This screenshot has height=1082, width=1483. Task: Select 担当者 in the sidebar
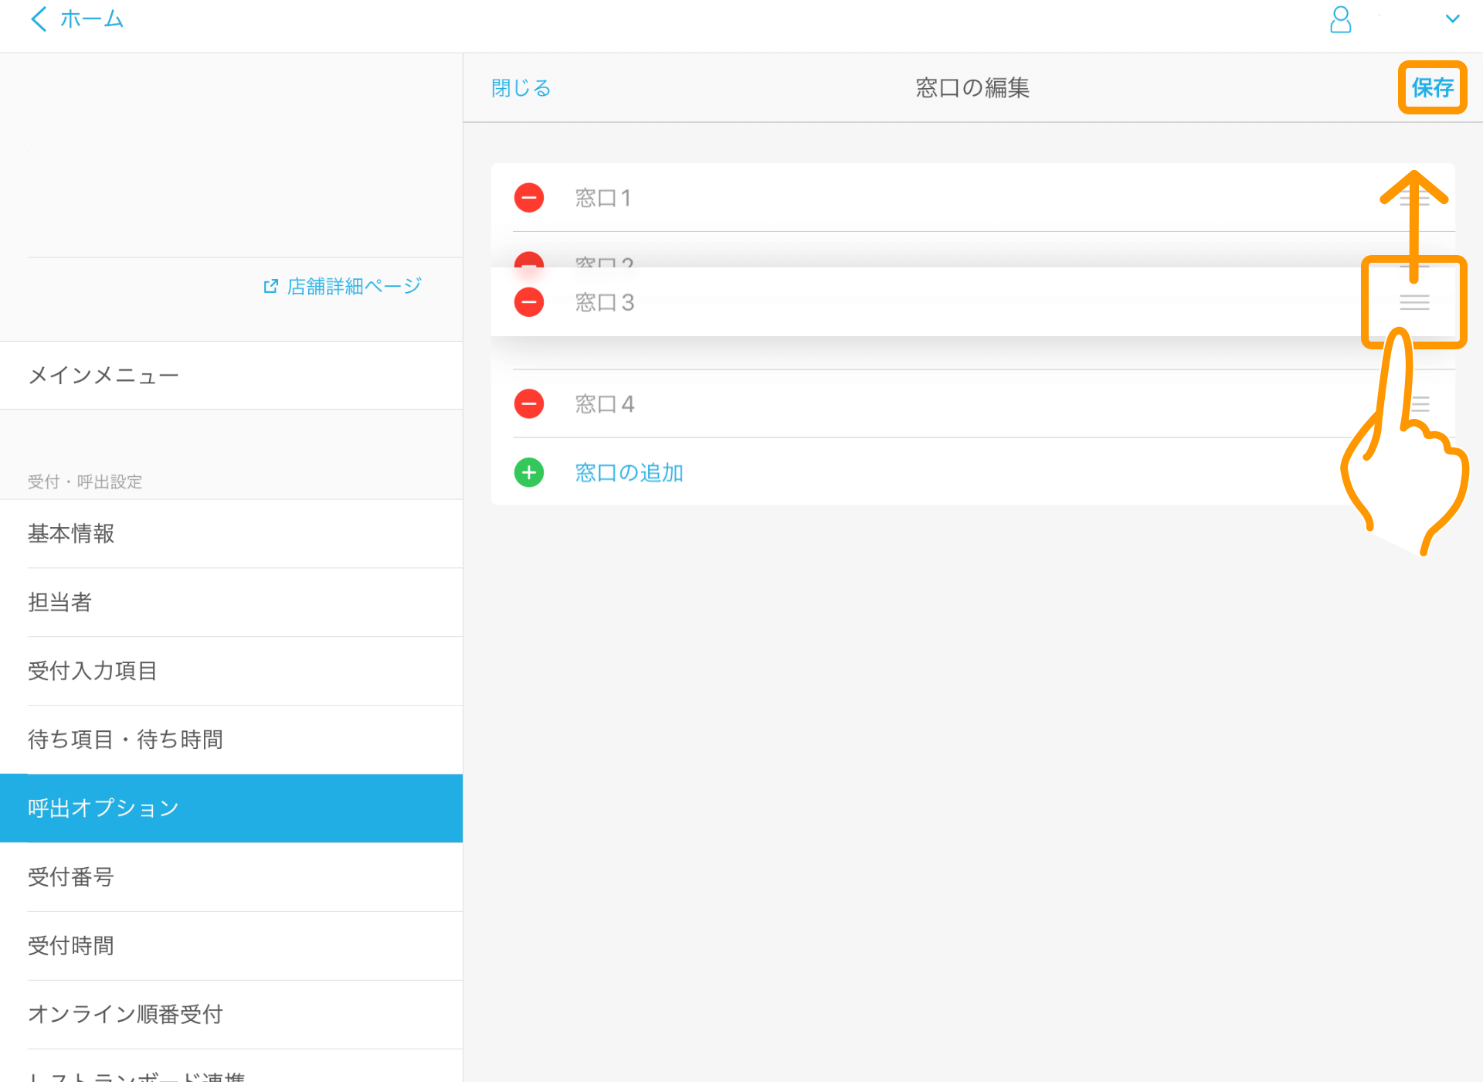232,602
